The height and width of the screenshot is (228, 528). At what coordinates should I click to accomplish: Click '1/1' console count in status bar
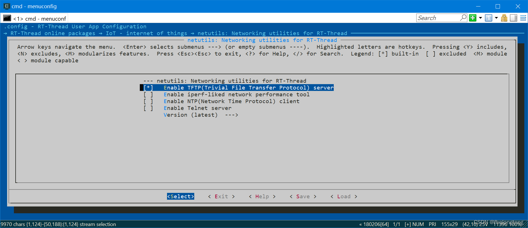(x=396, y=224)
